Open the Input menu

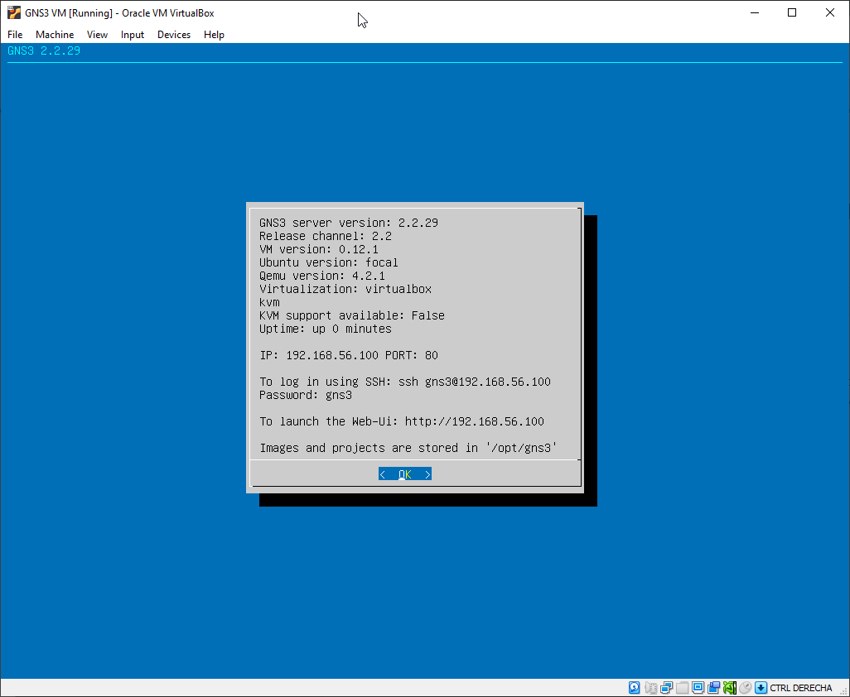click(133, 35)
